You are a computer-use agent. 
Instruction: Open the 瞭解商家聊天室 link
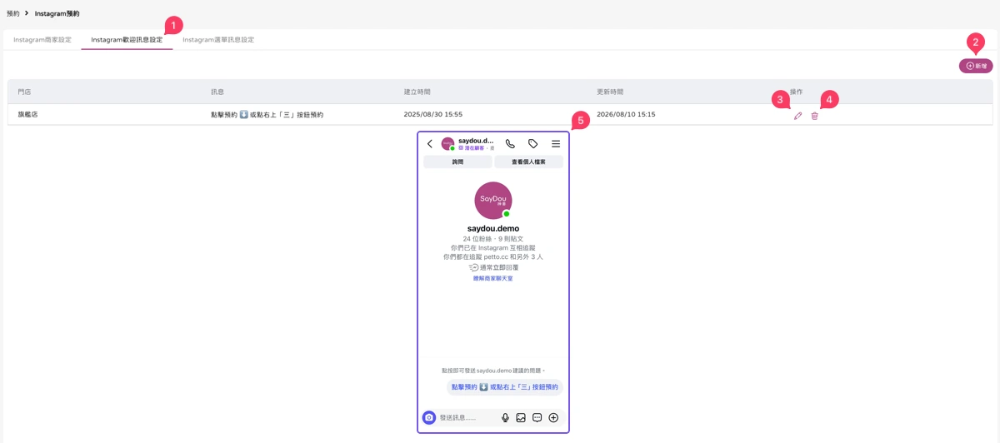pos(493,278)
